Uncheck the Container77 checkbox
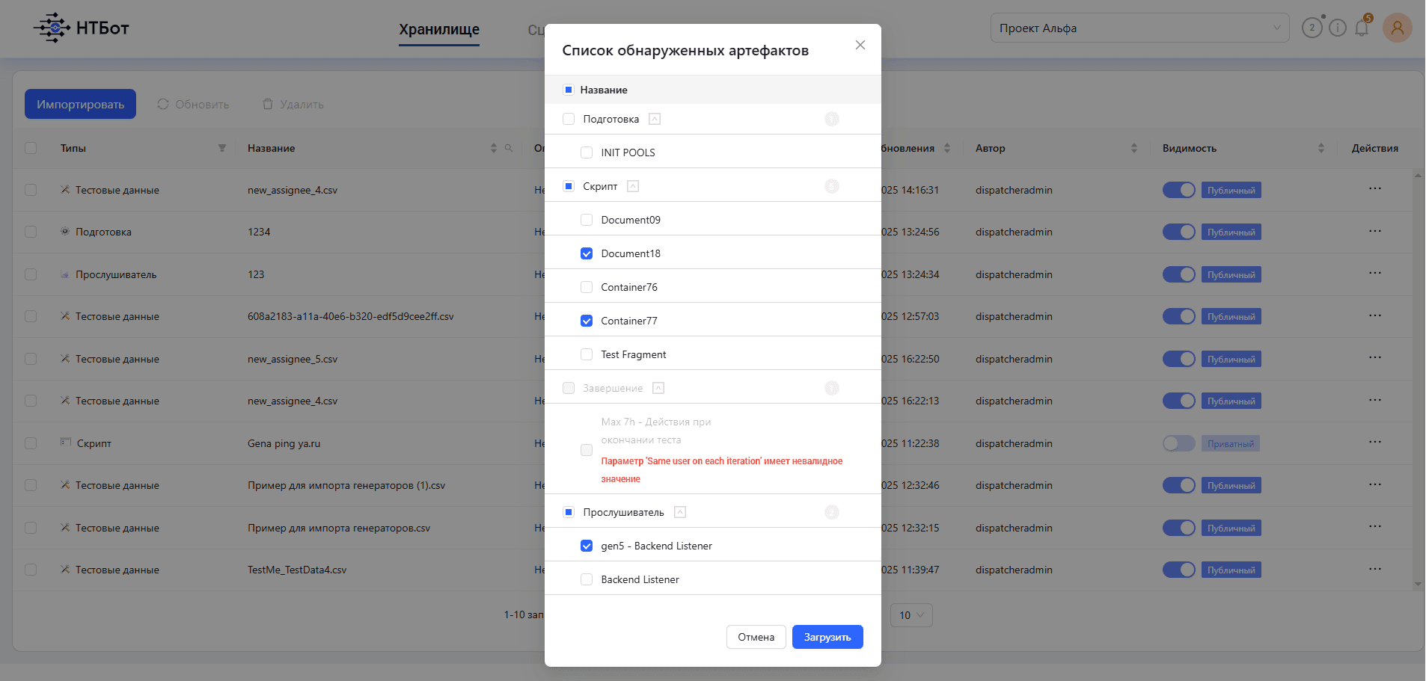This screenshot has height=681, width=1426. 587,321
